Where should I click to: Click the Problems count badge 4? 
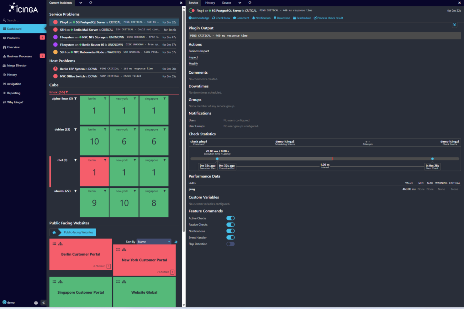pyautogui.click(x=42, y=38)
